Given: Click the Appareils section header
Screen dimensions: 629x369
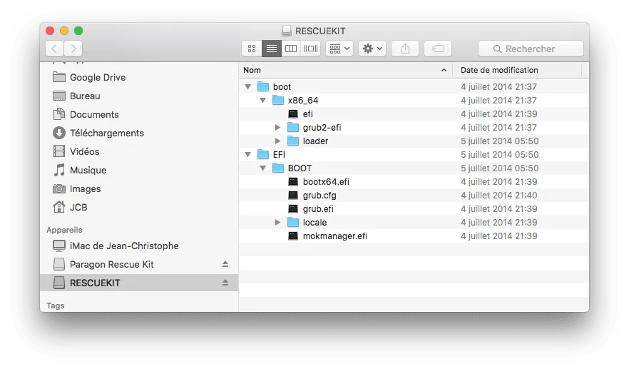Looking at the screenshot, I should [64, 230].
